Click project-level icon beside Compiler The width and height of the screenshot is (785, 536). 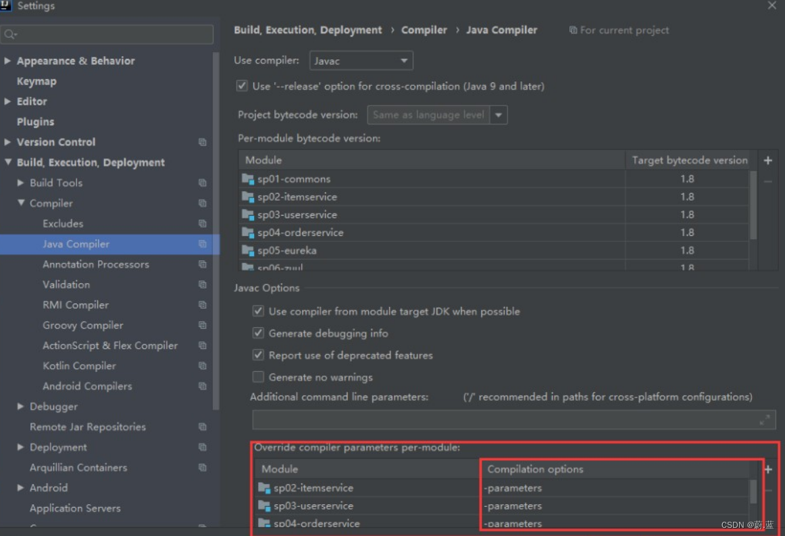coord(202,203)
